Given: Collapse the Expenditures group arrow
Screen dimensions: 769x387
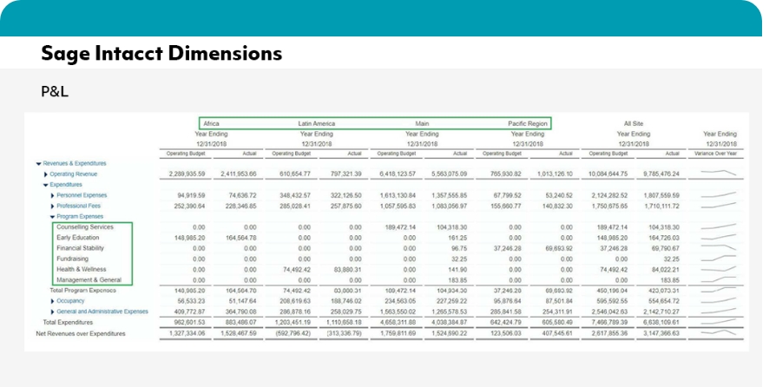Looking at the screenshot, I should tap(45, 185).
